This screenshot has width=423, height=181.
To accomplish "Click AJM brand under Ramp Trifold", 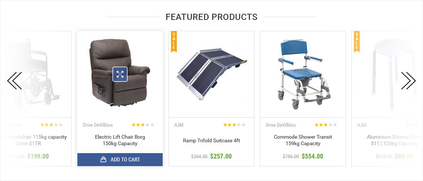I will (x=179, y=125).
